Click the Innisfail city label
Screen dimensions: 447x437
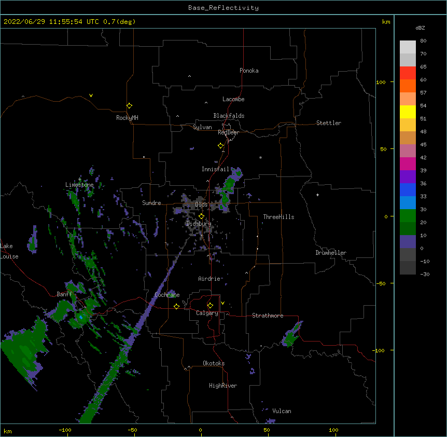[x=215, y=169]
